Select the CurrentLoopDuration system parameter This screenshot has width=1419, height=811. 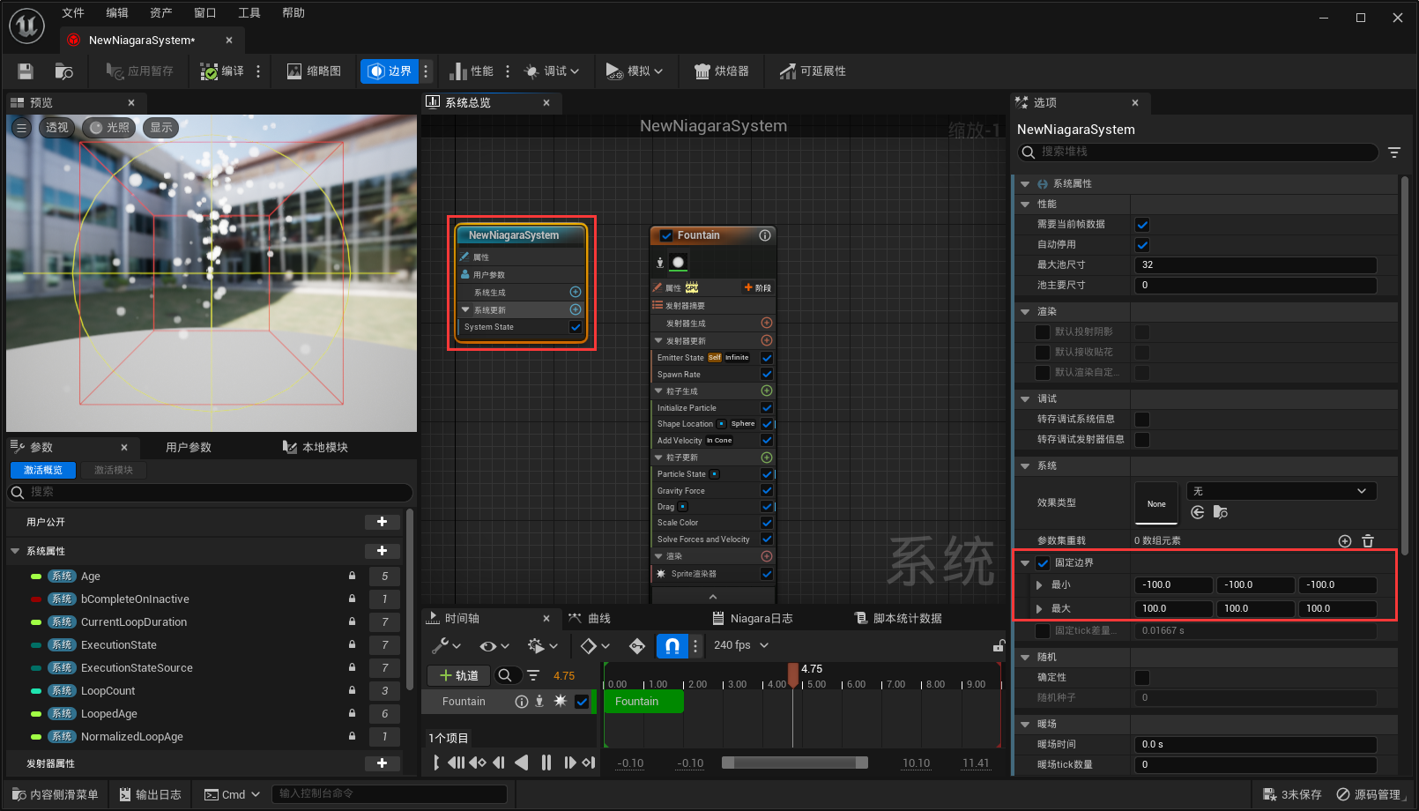(x=134, y=622)
